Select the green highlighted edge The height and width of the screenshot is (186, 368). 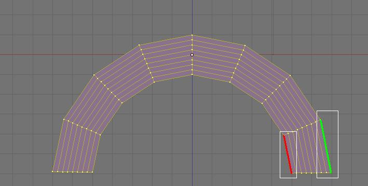(326, 146)
